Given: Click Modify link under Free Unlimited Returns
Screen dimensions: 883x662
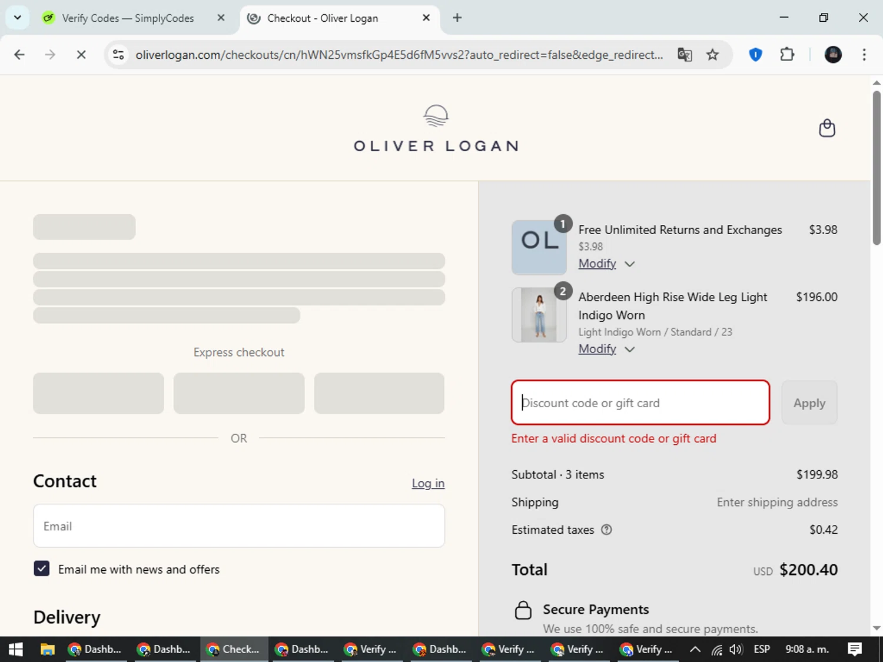Looking at the screenshot, I should pyautogui.click(x=597, y=264).
